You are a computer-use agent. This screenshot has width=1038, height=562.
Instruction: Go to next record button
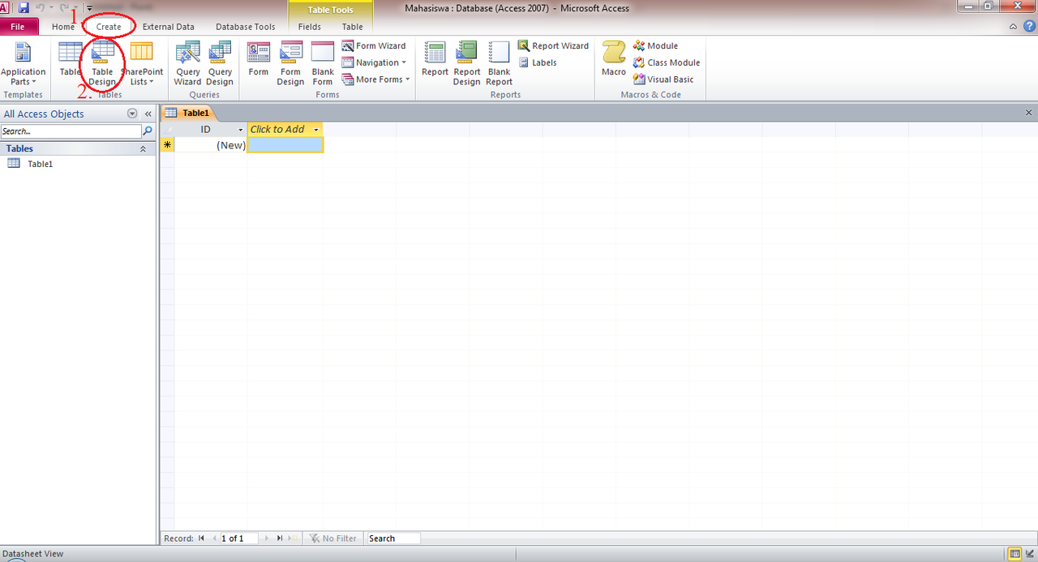[267, 538]
